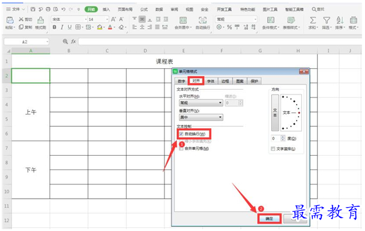Click the align right icon
The width and height of the screenshot is (365, 231).
click(150, 28)
